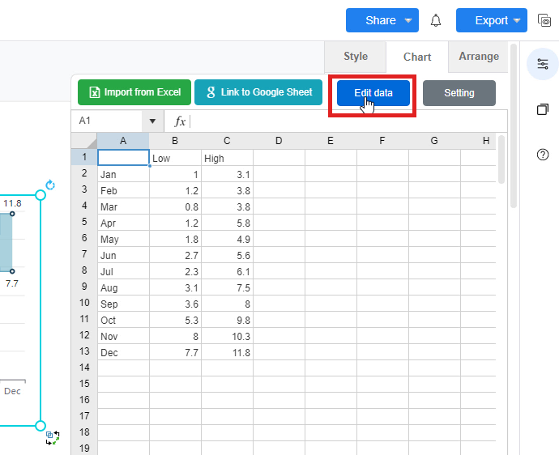Select cell containing 11.8 in Dec row
559x455 pixels.
(x=227, y=352)
